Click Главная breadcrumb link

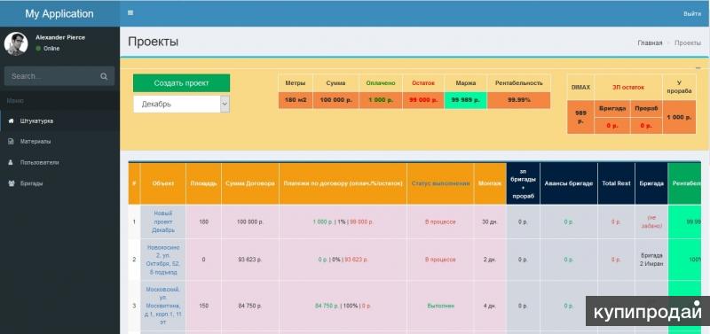point(650,43)
